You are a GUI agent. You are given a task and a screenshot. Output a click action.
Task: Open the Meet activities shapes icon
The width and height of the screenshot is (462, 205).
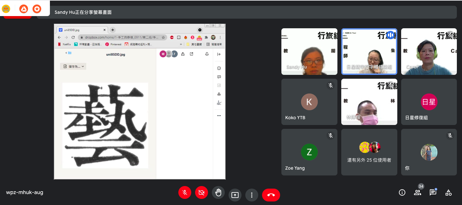tap(448, 192)
